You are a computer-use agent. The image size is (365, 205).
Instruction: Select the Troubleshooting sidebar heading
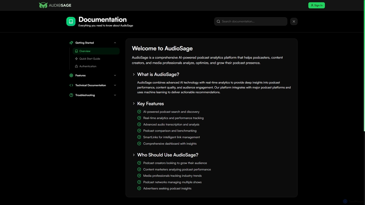click(x=85, y=95)
